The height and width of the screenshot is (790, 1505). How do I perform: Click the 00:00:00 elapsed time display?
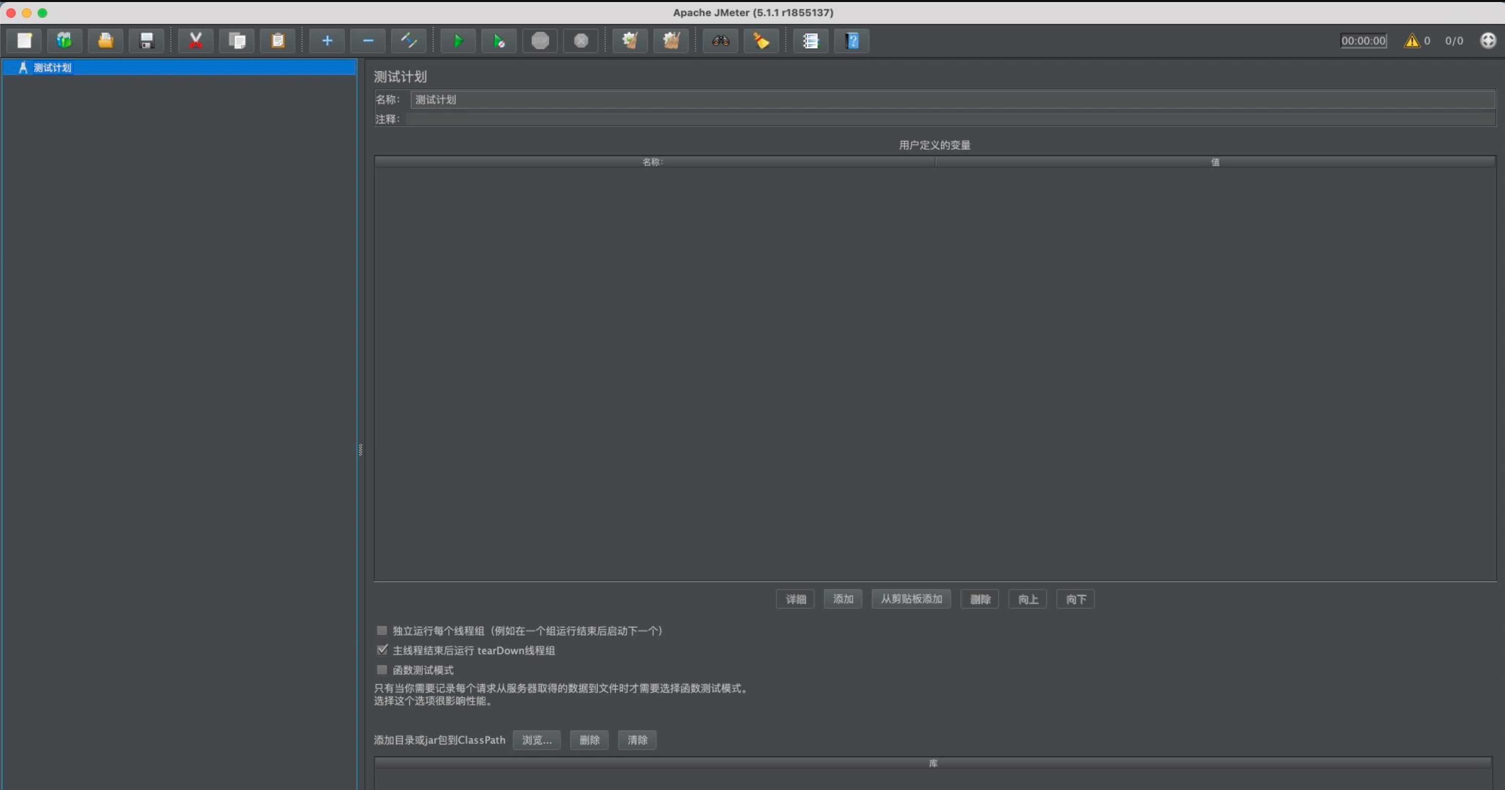[1363, 41]
